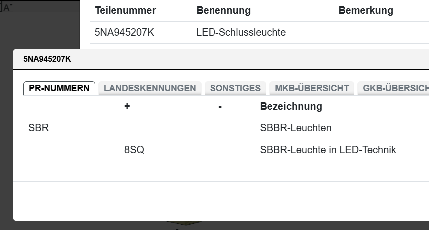Click the 5NA945207K dialog title
This screenshot has width=429, height=230.
tap(47, 59)
